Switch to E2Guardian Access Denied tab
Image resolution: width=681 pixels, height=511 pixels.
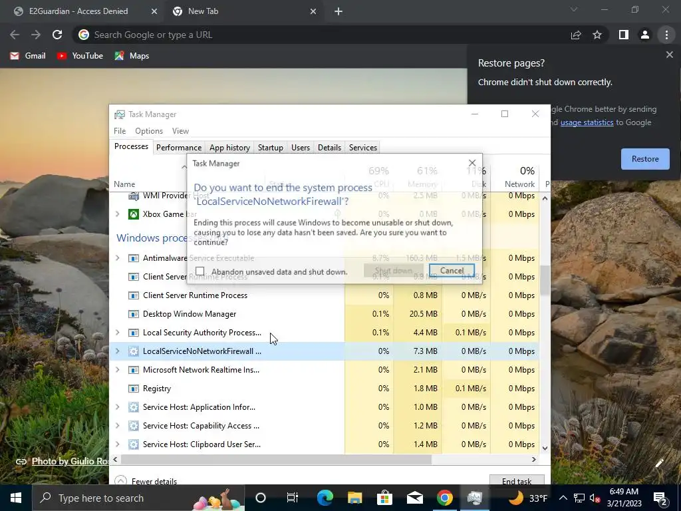(x=78, y=11)
